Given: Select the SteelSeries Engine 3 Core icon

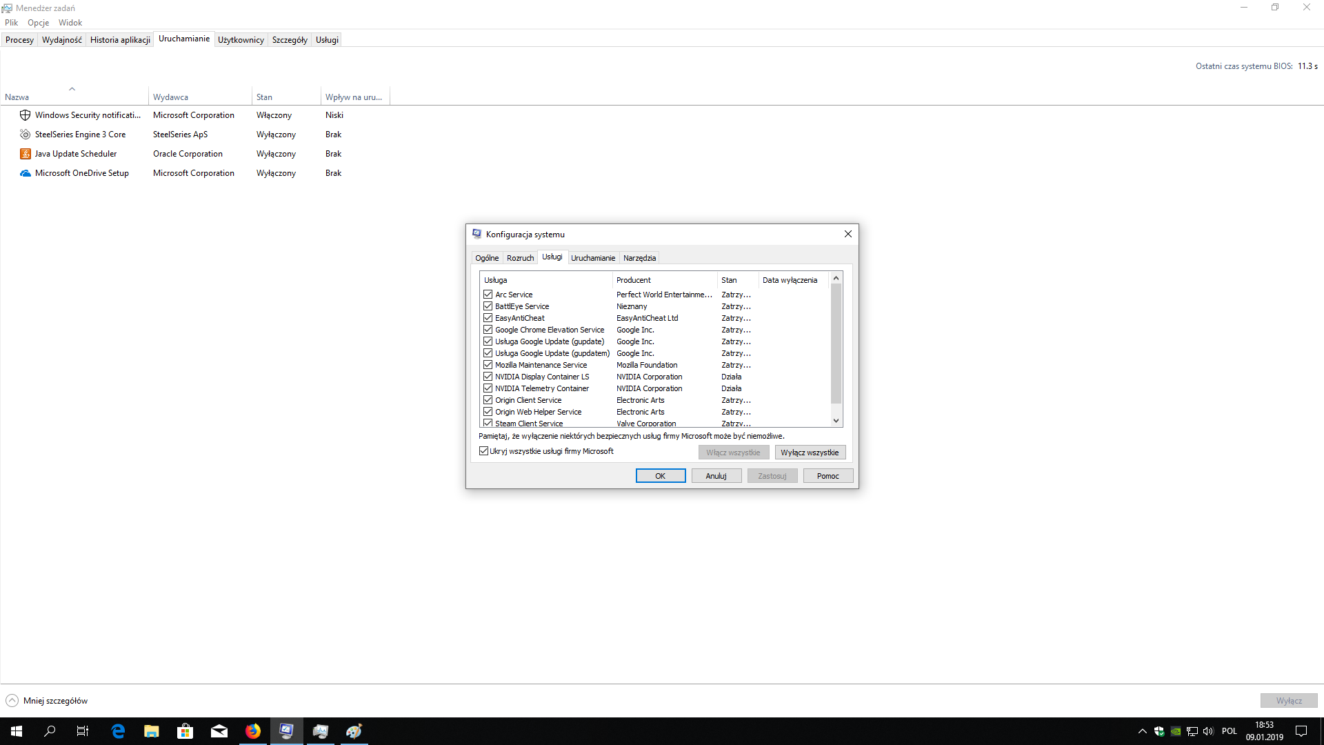Looking at the screenshot, I should pos(26,135).
